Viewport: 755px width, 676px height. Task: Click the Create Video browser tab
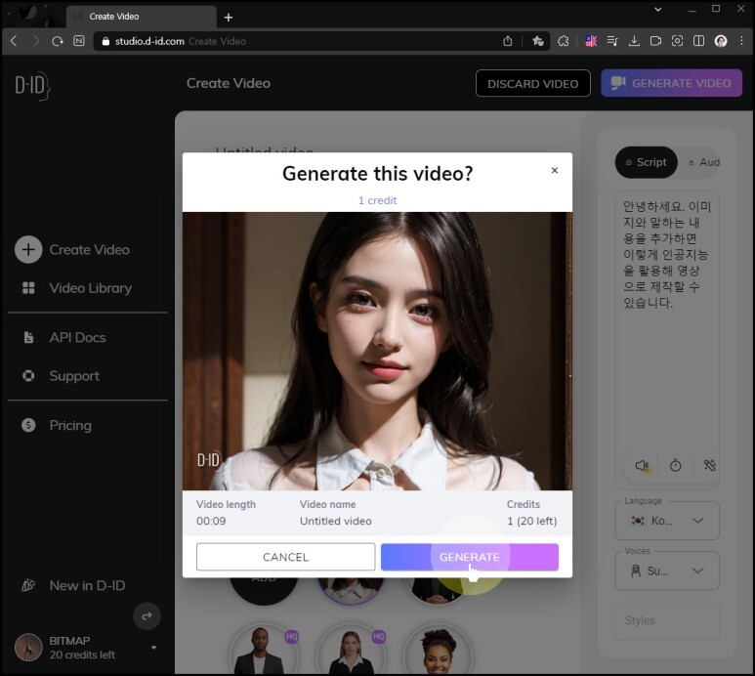click(141, 17)
